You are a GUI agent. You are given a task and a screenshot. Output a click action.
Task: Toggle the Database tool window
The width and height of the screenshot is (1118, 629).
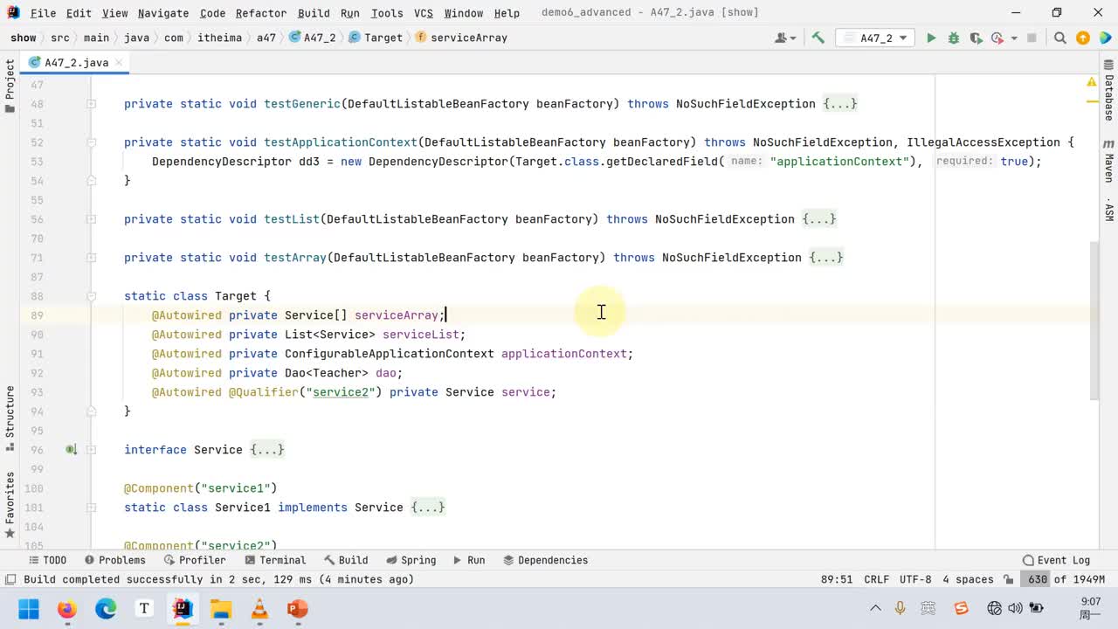[1108, 91]
